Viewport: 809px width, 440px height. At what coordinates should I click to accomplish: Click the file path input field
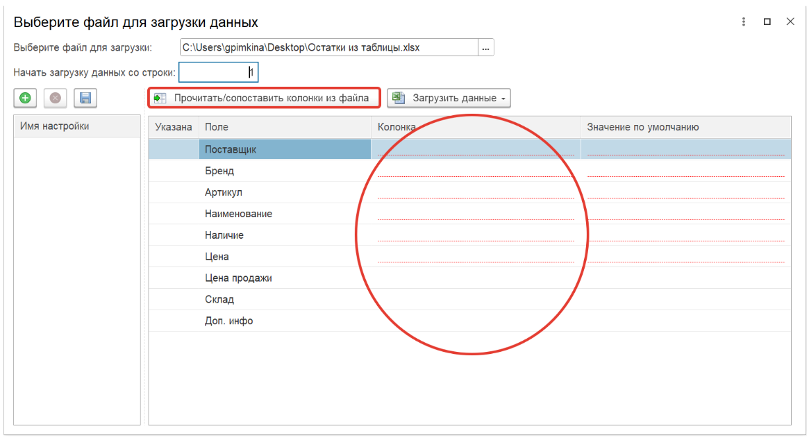pos(328,48)
